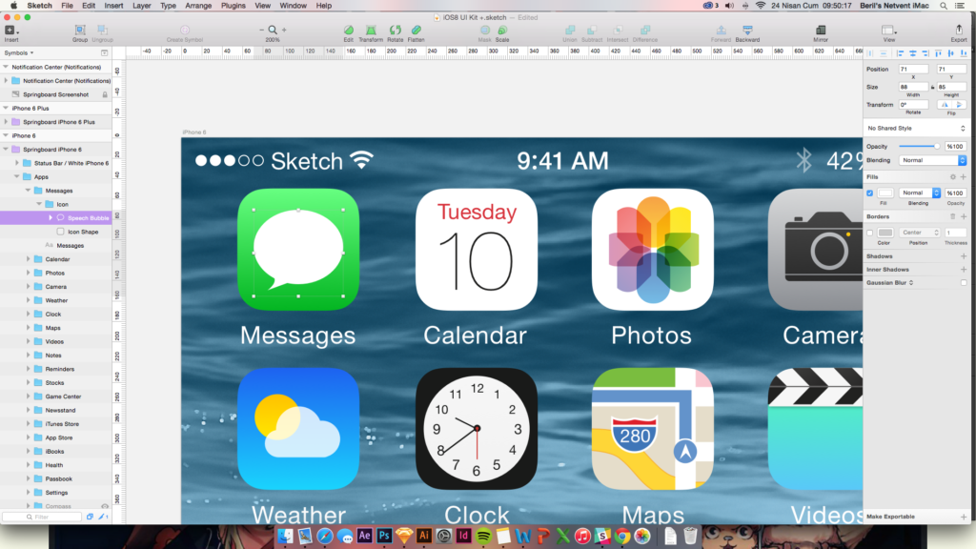
Task: Open the Plugins menu
Action: click(234, 6)
